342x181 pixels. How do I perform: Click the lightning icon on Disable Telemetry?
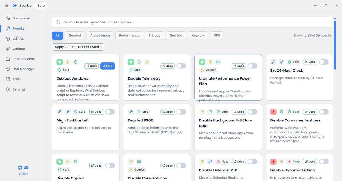click(x=147, y=62)
